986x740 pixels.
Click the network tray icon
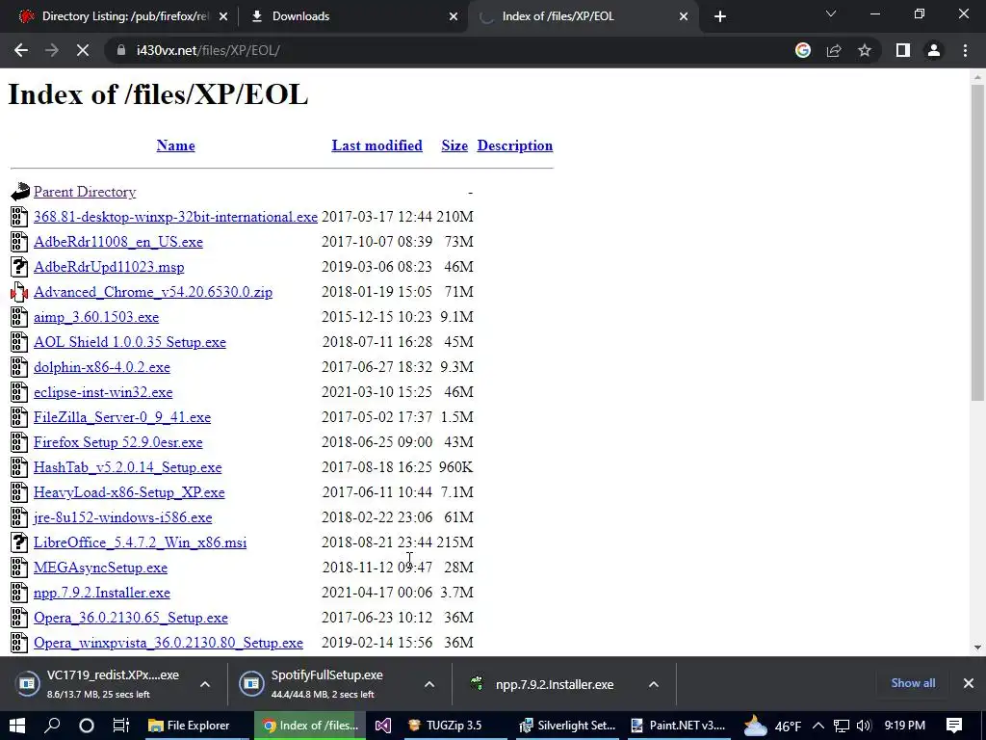pyautogui.click(x=842, y=726)
